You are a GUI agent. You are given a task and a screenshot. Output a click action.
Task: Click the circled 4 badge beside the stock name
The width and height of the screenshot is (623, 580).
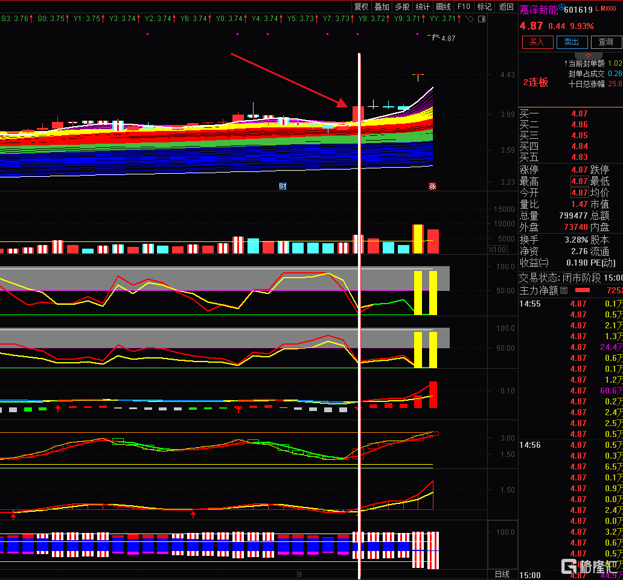(x=561, y=7)
